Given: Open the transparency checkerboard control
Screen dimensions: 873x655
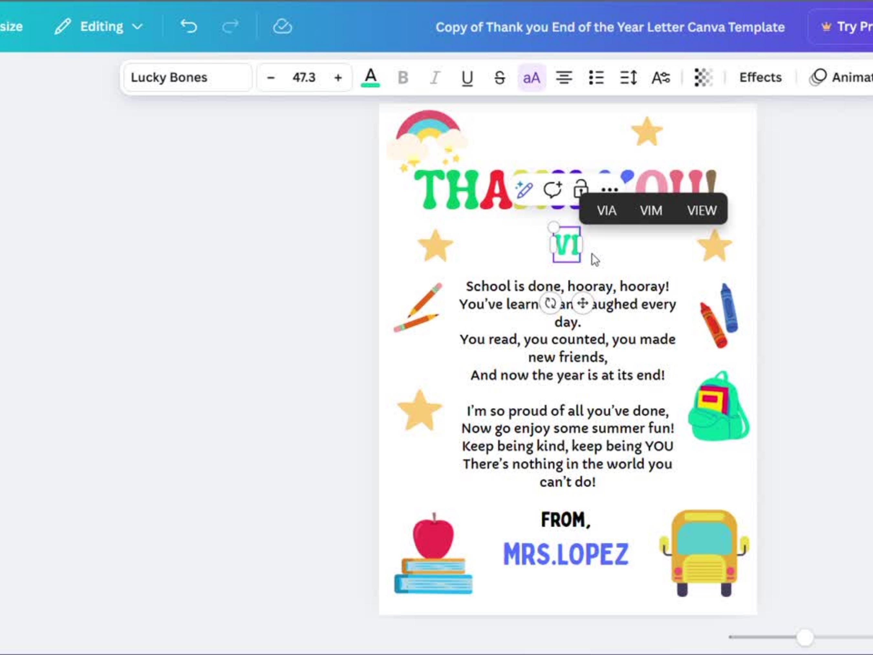Looking at the screenshot, I should click(703, 77).
